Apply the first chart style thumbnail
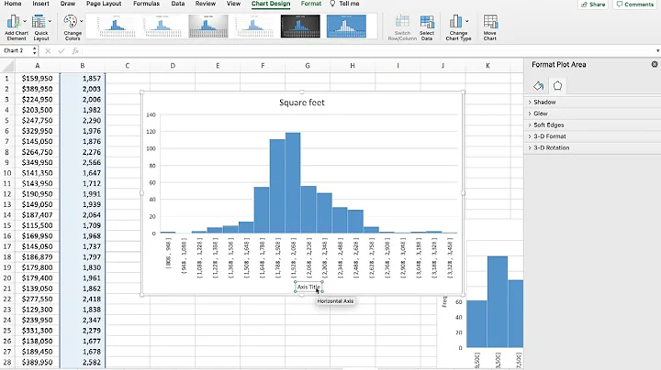The width and height of the screenshot is (661, 370). (117, 27)
